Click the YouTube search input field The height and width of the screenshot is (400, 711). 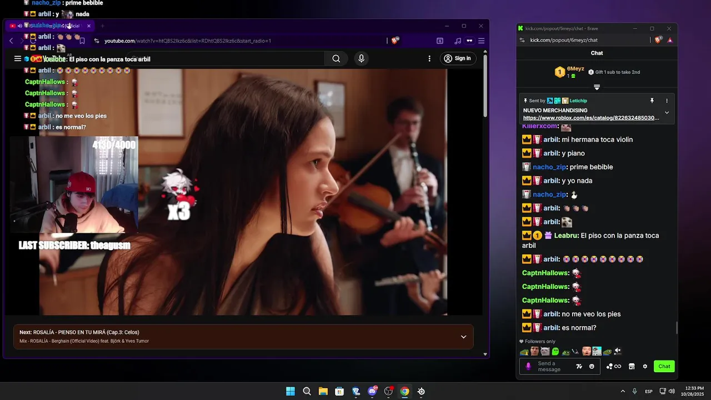point(225,58)
